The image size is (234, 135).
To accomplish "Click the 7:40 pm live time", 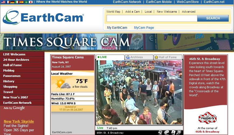I will pos(112,128).
